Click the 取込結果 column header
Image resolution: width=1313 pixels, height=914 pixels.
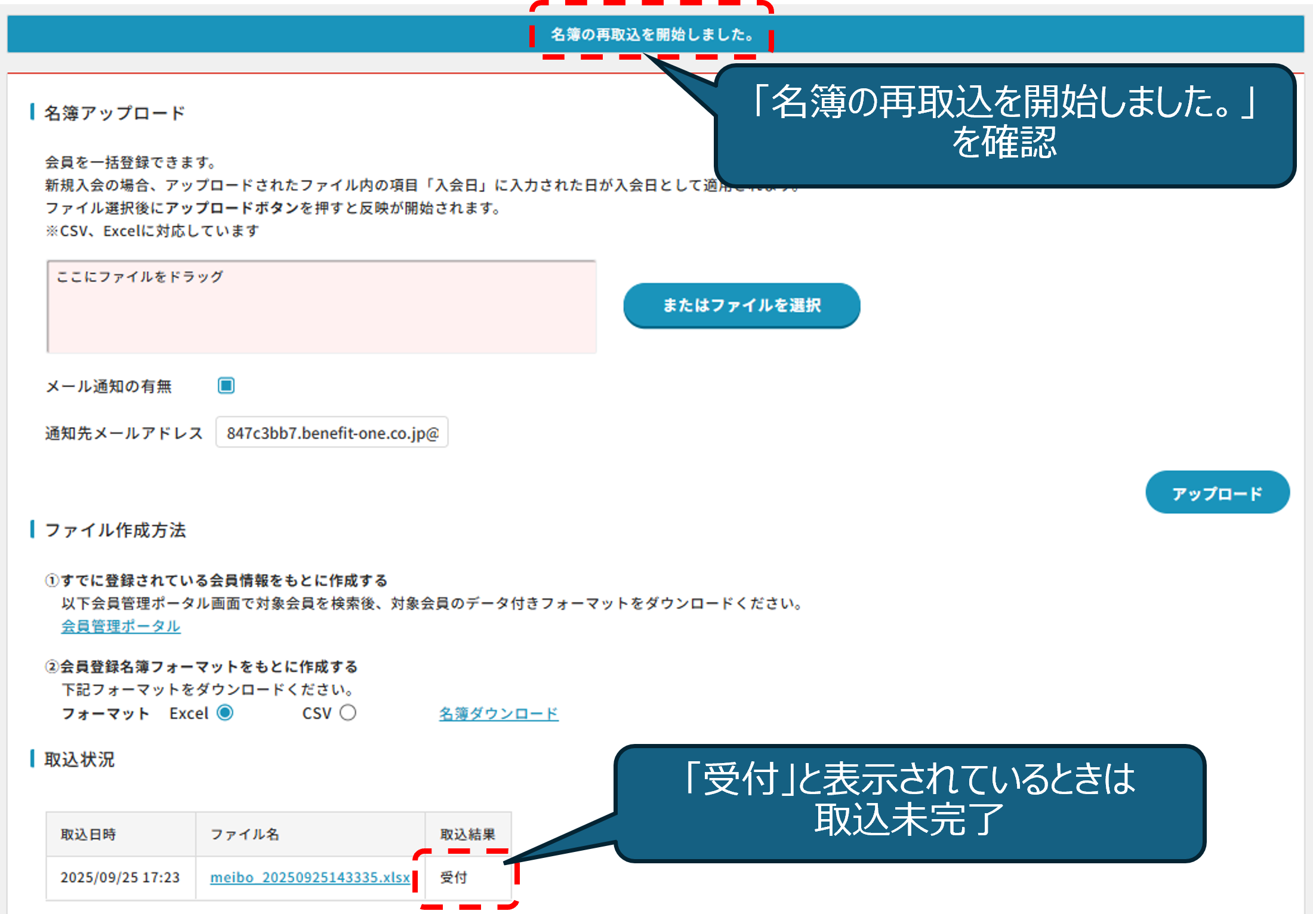point(467,834)
